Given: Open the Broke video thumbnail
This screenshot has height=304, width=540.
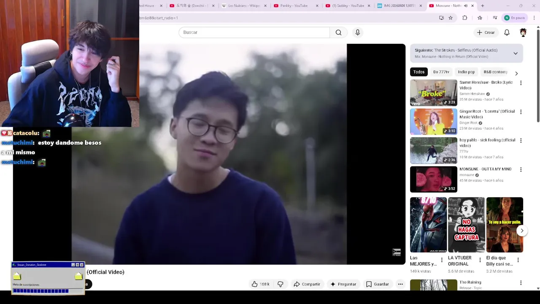Looking at the screenshot, I should tap(433, 92).
